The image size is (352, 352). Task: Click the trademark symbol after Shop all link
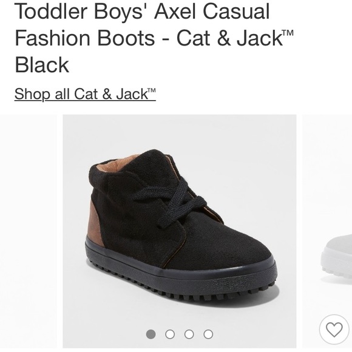coord(152,90)
